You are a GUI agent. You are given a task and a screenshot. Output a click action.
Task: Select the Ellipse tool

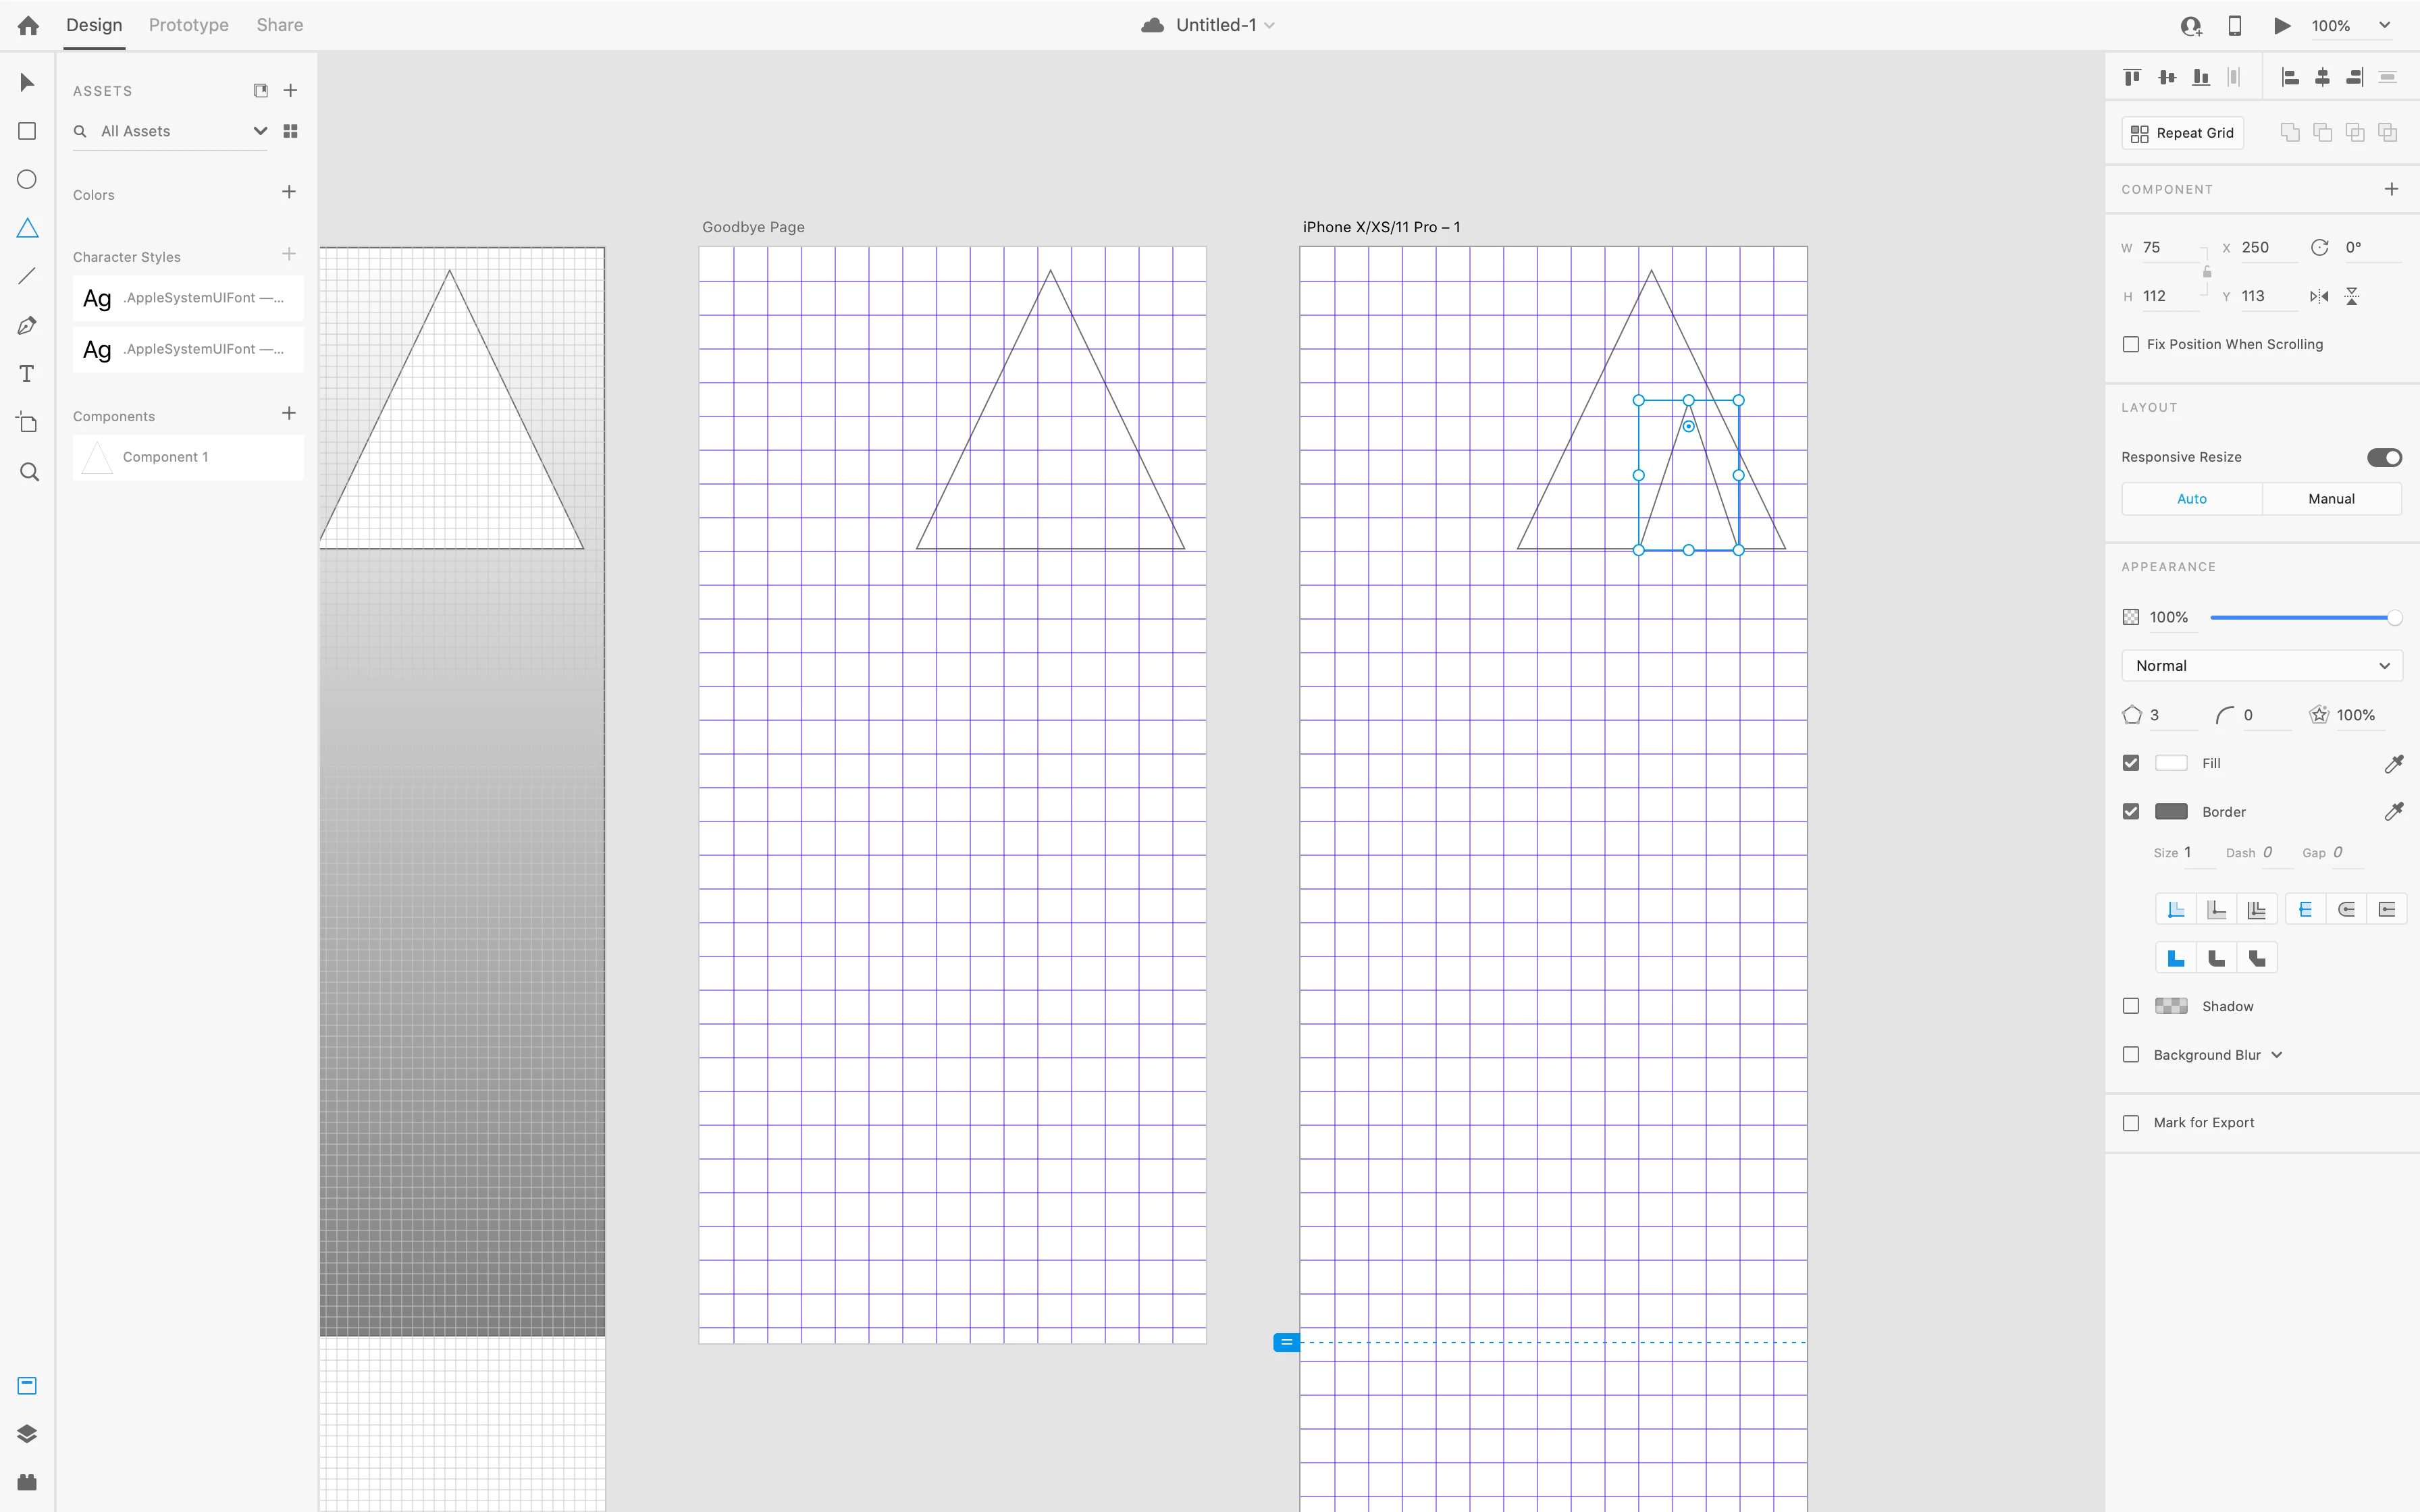27,179
